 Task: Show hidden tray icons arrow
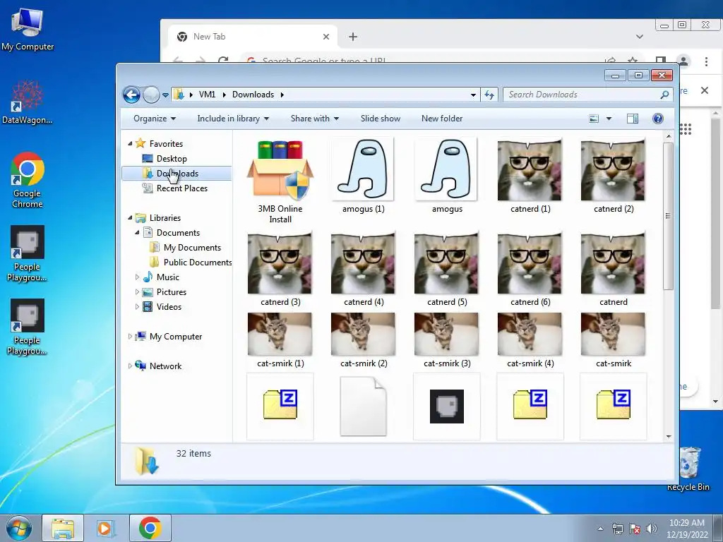600,529
